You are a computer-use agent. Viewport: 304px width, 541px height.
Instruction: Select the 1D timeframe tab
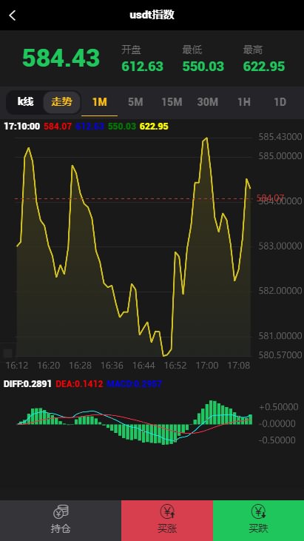point(280,102)
